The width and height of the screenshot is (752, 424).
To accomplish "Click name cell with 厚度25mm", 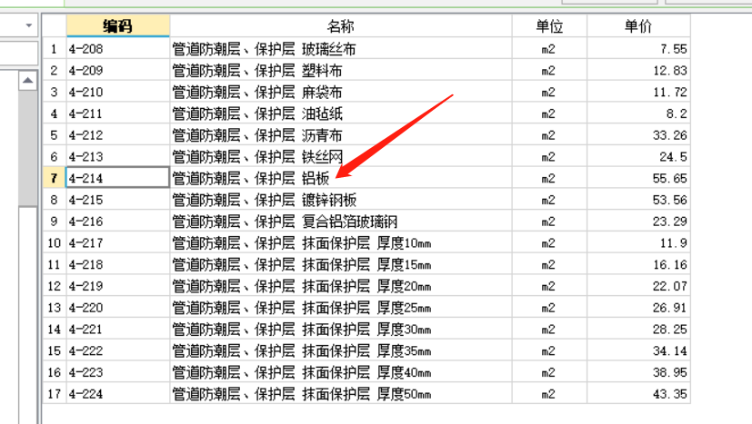I will [341, 308].
